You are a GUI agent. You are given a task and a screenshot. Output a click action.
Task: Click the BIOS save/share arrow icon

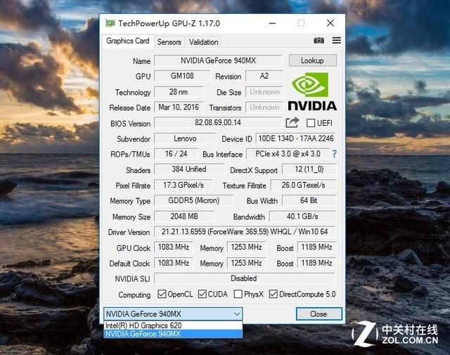pos(292,122)
